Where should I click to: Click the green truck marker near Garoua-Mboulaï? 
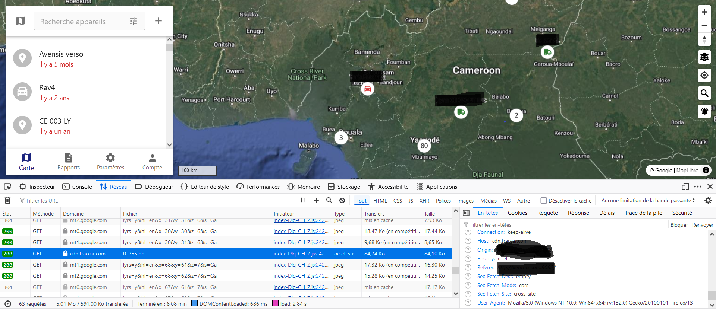tap(547, 52)
